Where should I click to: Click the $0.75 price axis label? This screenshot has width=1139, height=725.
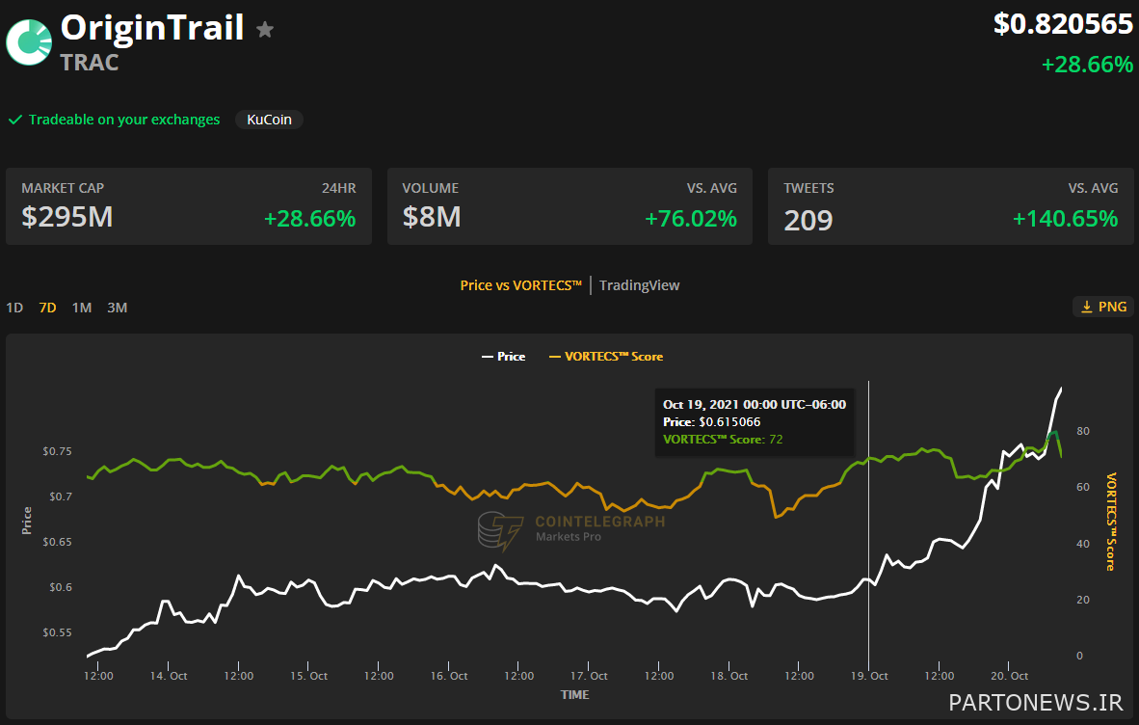point(58,451)
